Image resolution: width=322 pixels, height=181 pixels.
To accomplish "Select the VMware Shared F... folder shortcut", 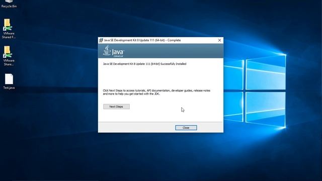I will [x=9, y=29].
